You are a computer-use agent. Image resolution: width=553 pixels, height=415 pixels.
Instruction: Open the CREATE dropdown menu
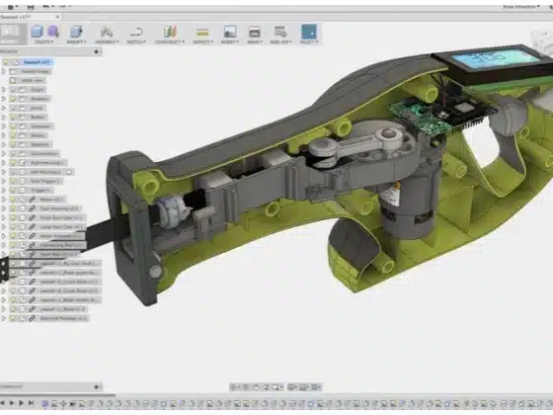tap(44, 41)
